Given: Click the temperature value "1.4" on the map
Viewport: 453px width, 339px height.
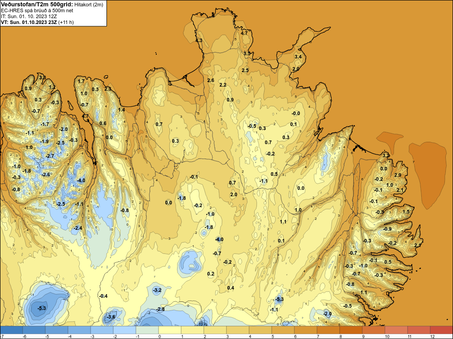Looking at the screenshot, I should (x=121, y=110).
